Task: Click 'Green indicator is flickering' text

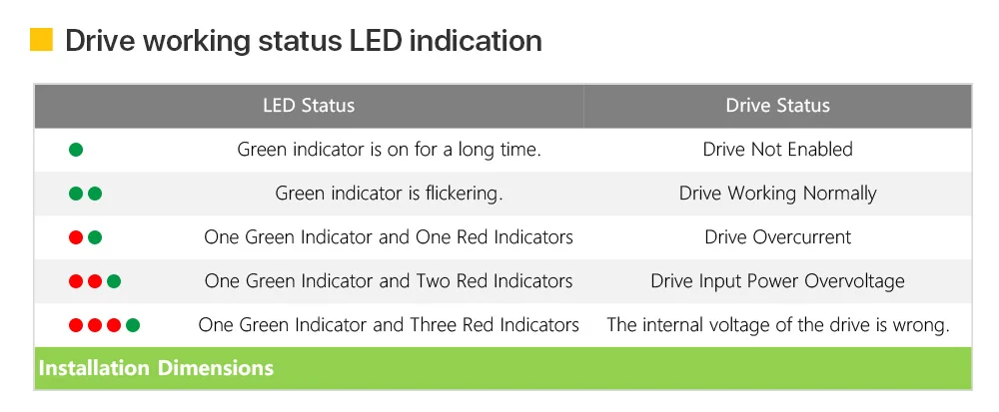Action: click(389, 194)
